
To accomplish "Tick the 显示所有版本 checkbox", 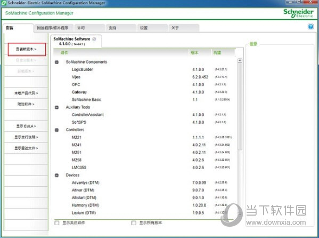I will pos(134,223).
